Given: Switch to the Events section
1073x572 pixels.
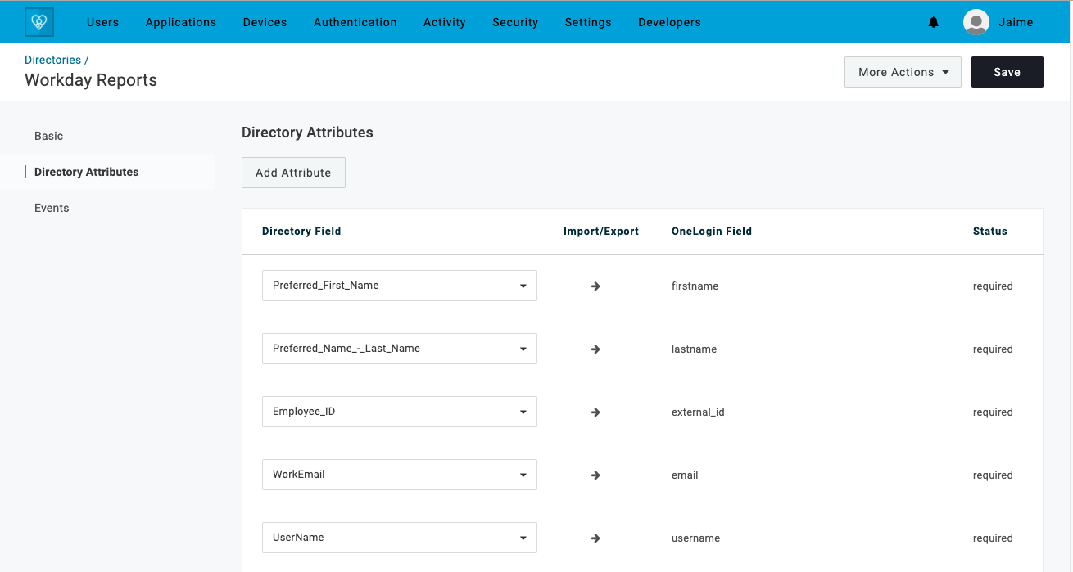Looking at the screenshot, I should click(52, 208).
